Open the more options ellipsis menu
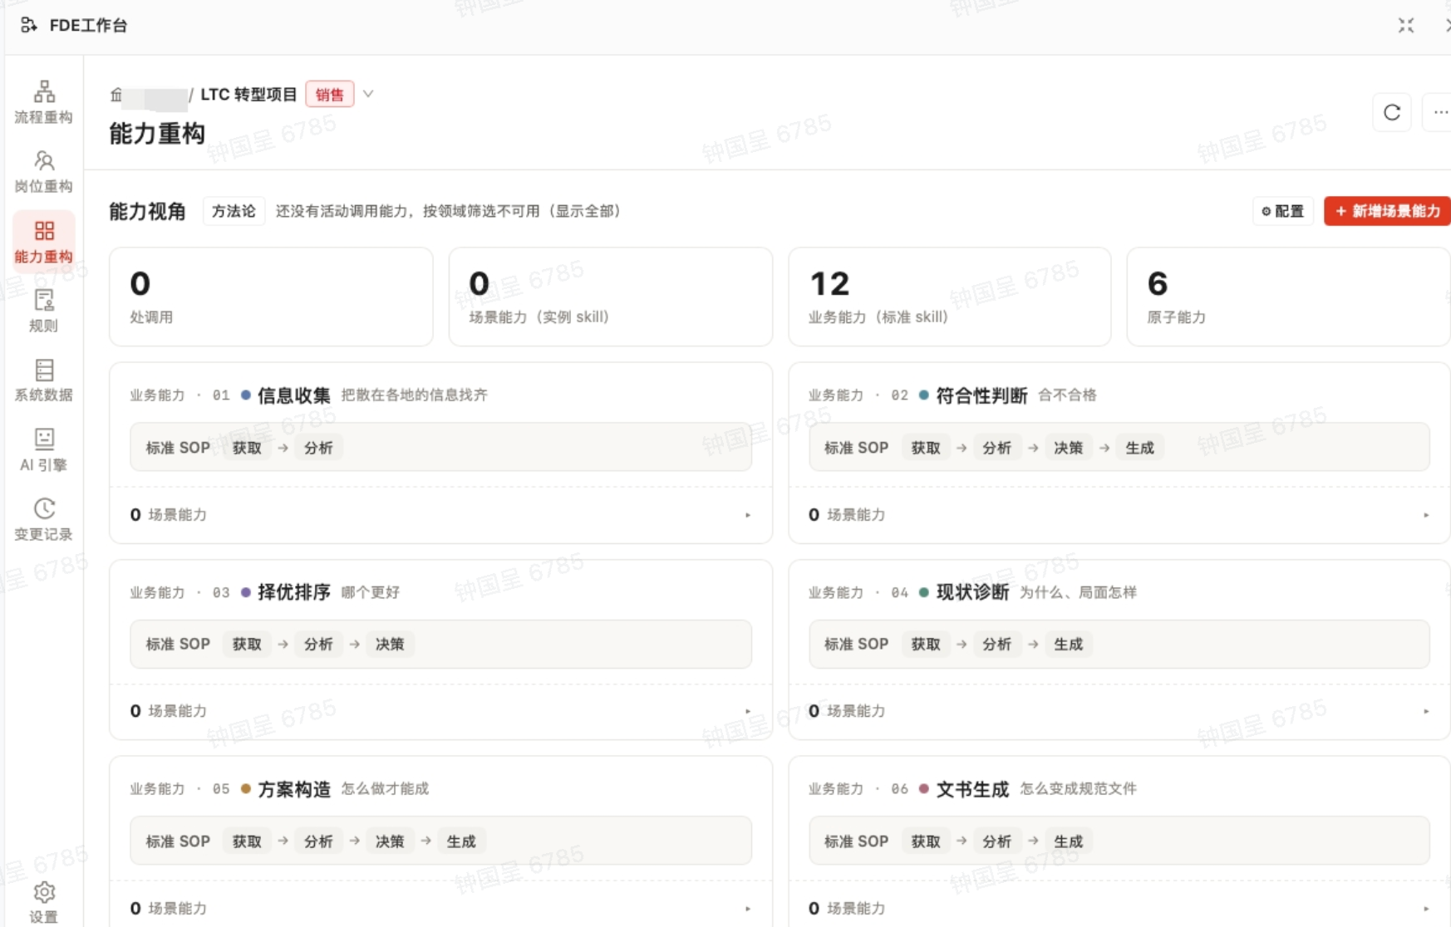Screen dimensions: 1451x927 click(1440, 112)
